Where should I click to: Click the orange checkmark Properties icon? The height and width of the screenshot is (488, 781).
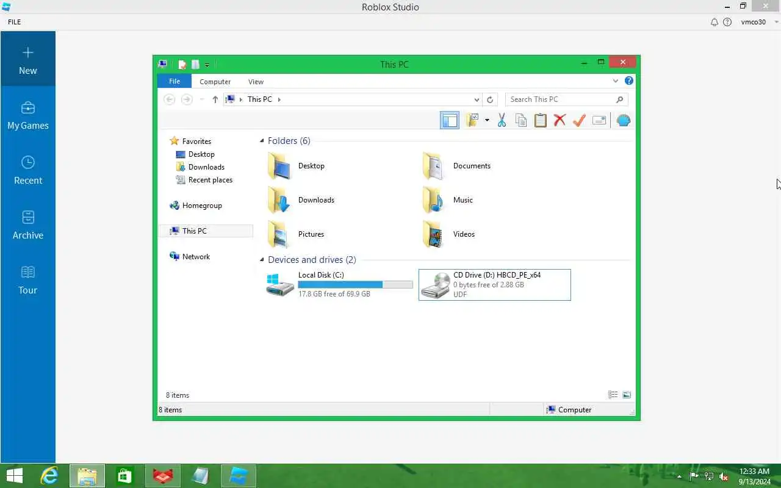[579, 120]
